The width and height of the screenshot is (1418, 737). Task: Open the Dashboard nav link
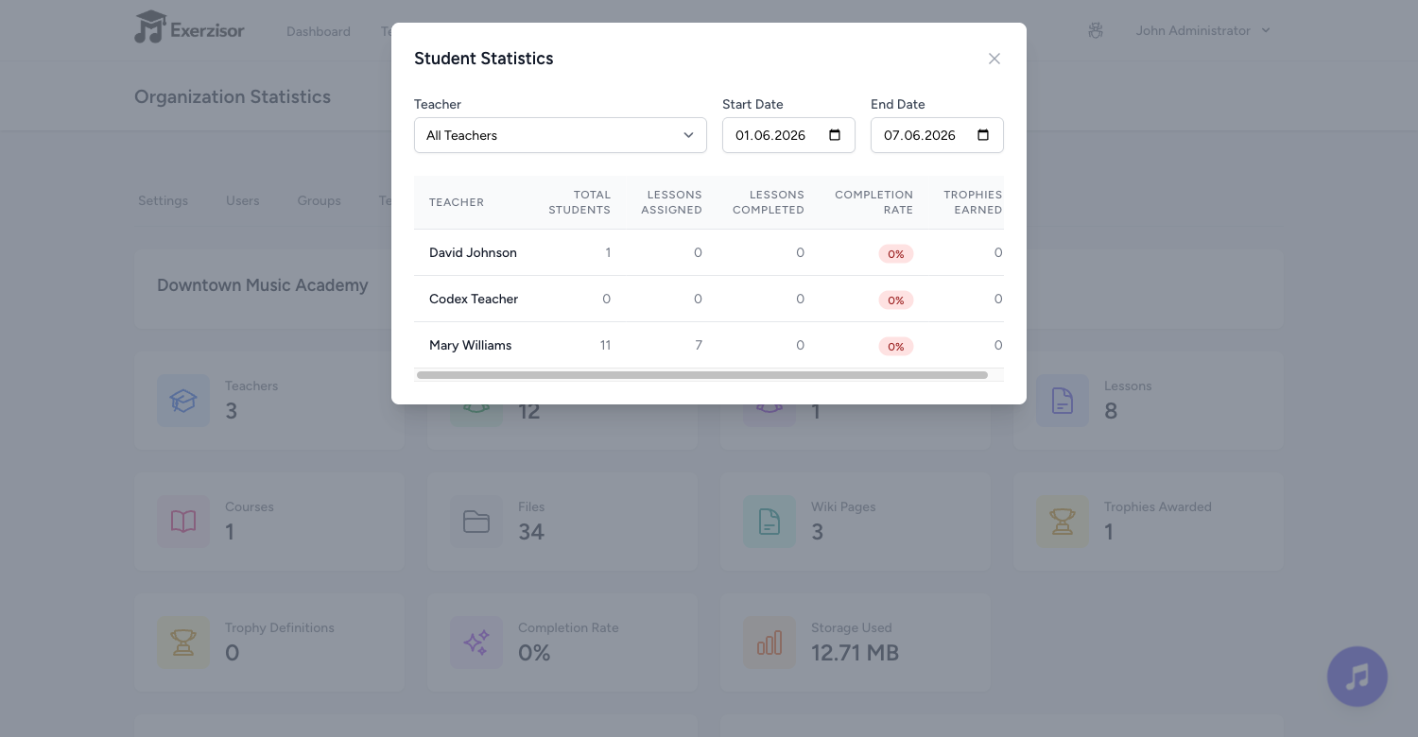[319, 31]
